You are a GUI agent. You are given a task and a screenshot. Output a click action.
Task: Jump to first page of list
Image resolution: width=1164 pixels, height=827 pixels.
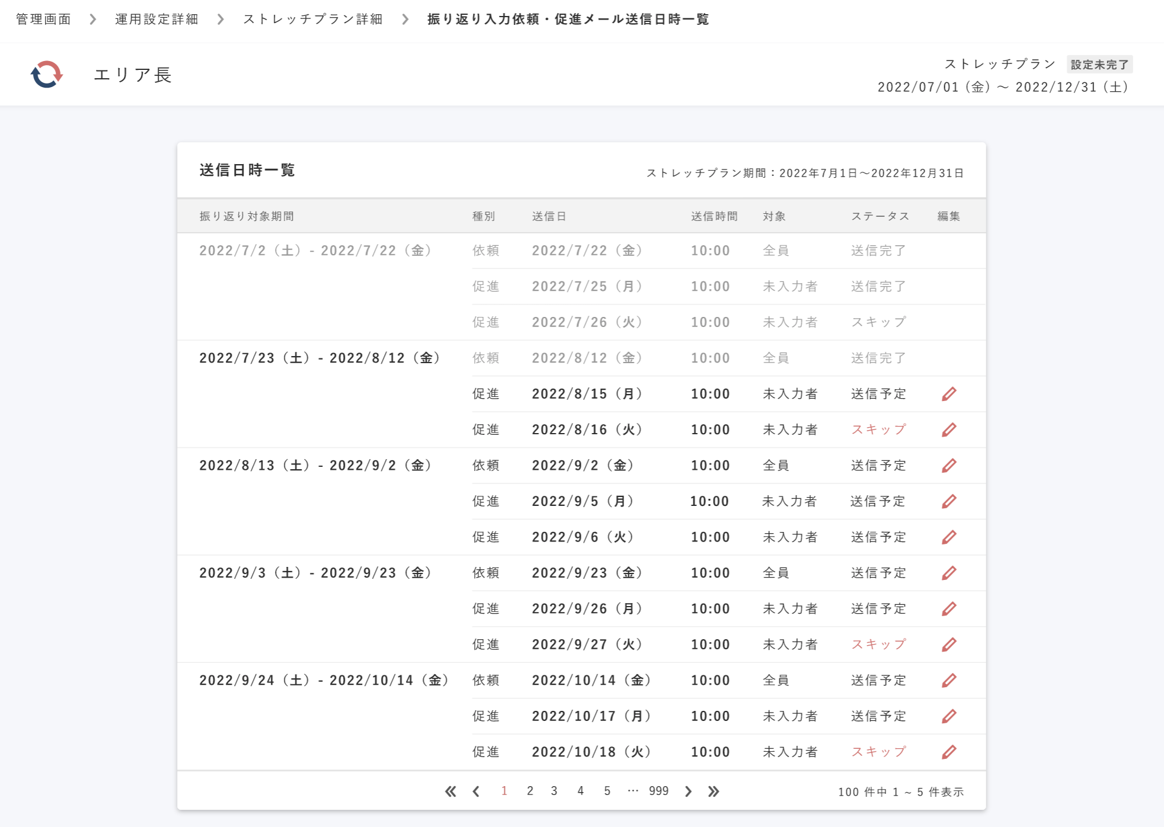(x=450, y=791)
